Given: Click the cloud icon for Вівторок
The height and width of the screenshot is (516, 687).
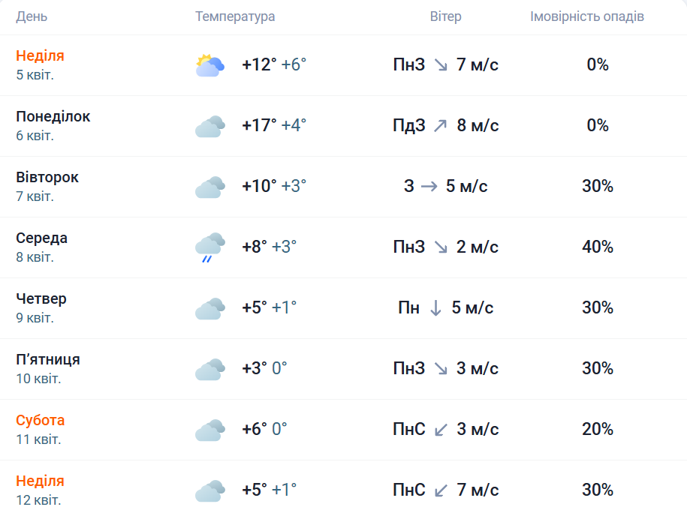Looking at the screenshot, I should pyautogui.click(x=209, y=187).
